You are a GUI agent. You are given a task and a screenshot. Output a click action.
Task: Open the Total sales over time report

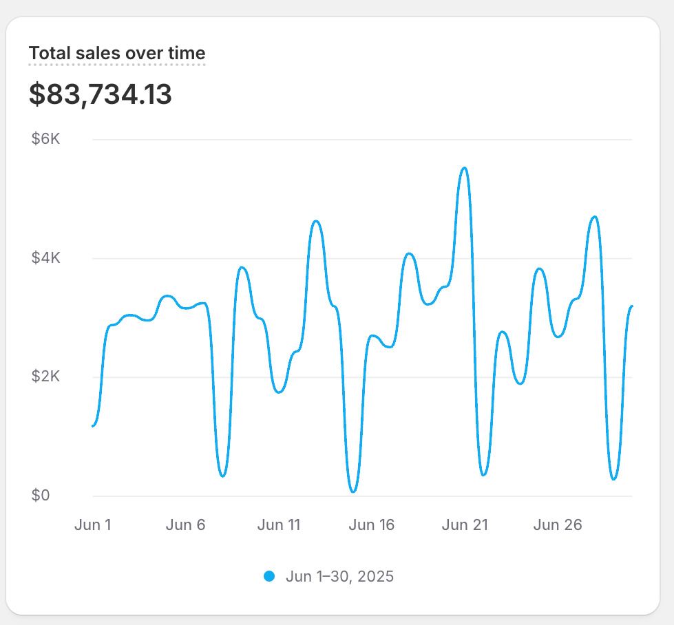(x=117, y=53)
